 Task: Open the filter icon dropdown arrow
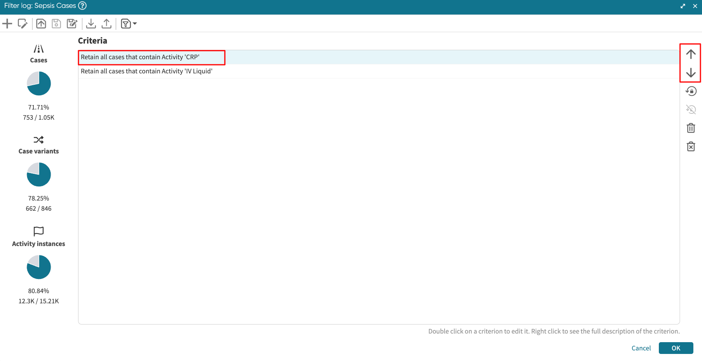tap(135, 24)
